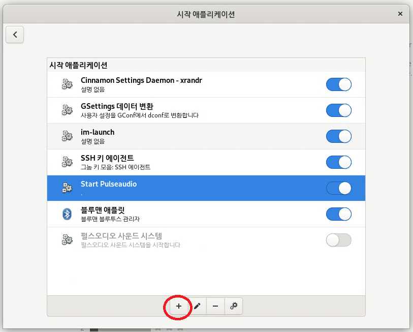Toggle the GSettings 데이터 변환 switch

pos(339,110)
